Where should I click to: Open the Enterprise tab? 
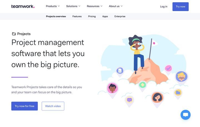[120, 16]
